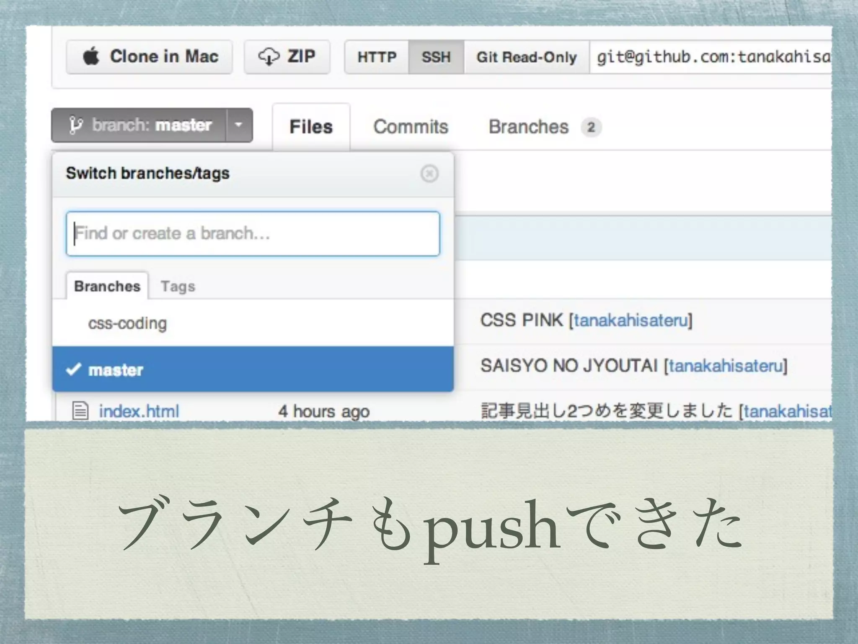Click the CSS PINK commit message

click(x=522, y=320)
